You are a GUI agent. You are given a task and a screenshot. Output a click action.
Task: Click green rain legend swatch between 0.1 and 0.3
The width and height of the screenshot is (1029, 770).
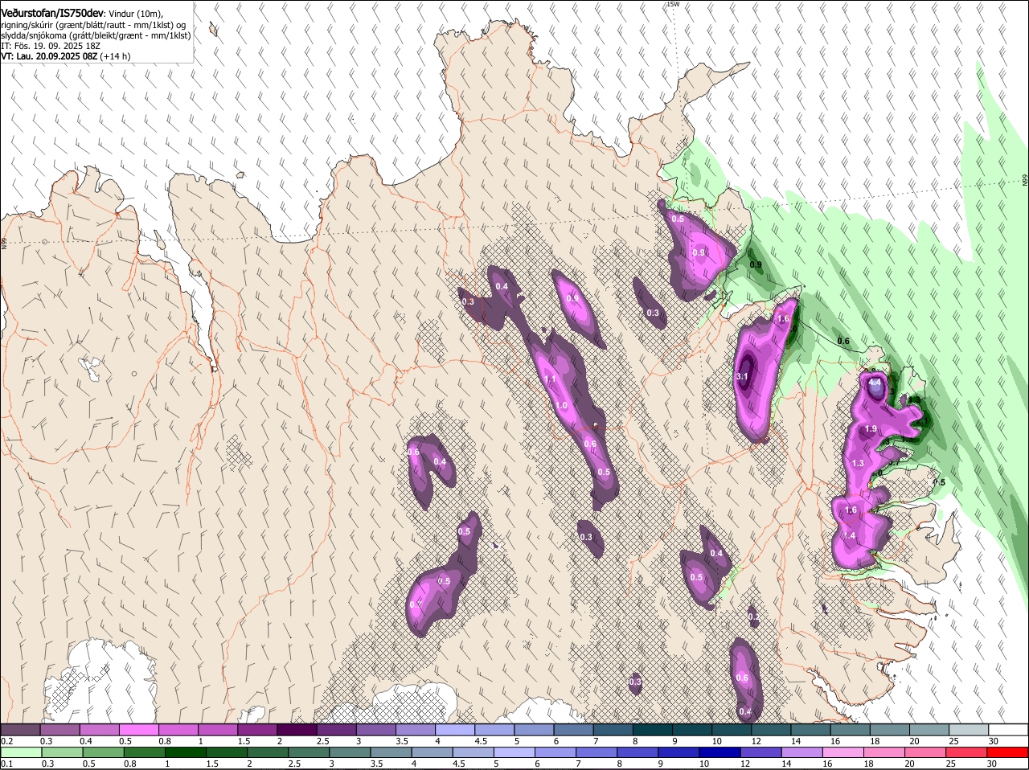tap(21, 752)
